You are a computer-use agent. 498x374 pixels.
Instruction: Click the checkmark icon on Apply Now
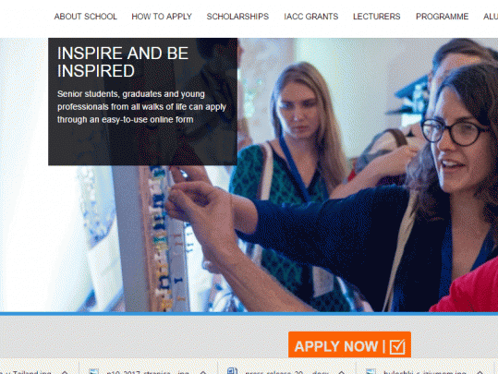click(397, 346)
